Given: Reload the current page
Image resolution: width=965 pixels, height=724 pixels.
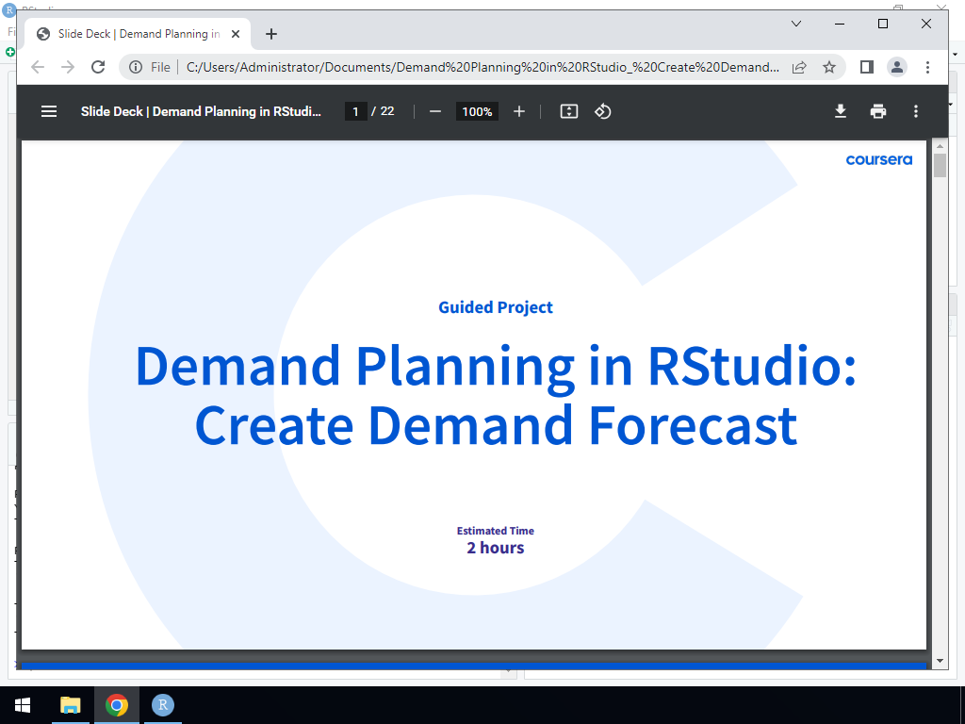Looking at the screenshot, I should 98,67.
